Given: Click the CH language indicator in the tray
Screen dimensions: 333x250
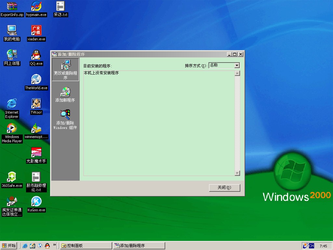Looking at the screenshot, I should [x=311, y=246].
